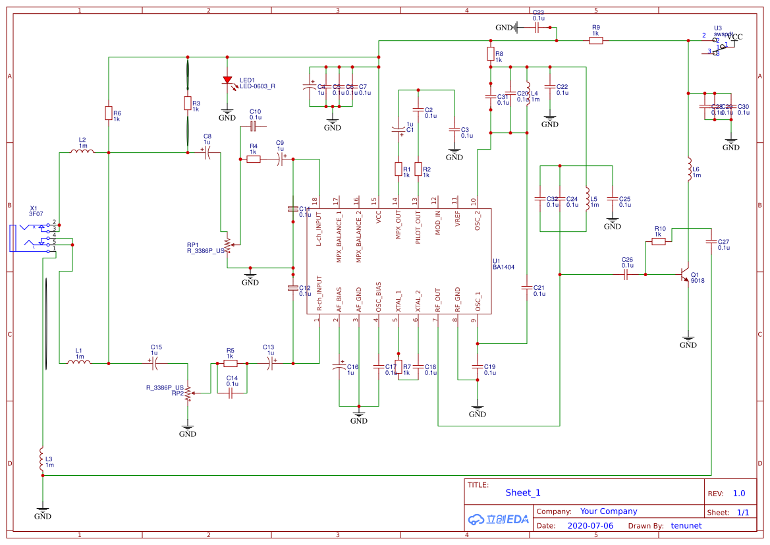Viewport: 770px width, 545px height.
Task: Pick resistor R9 symbol
Action: (595, 41)
